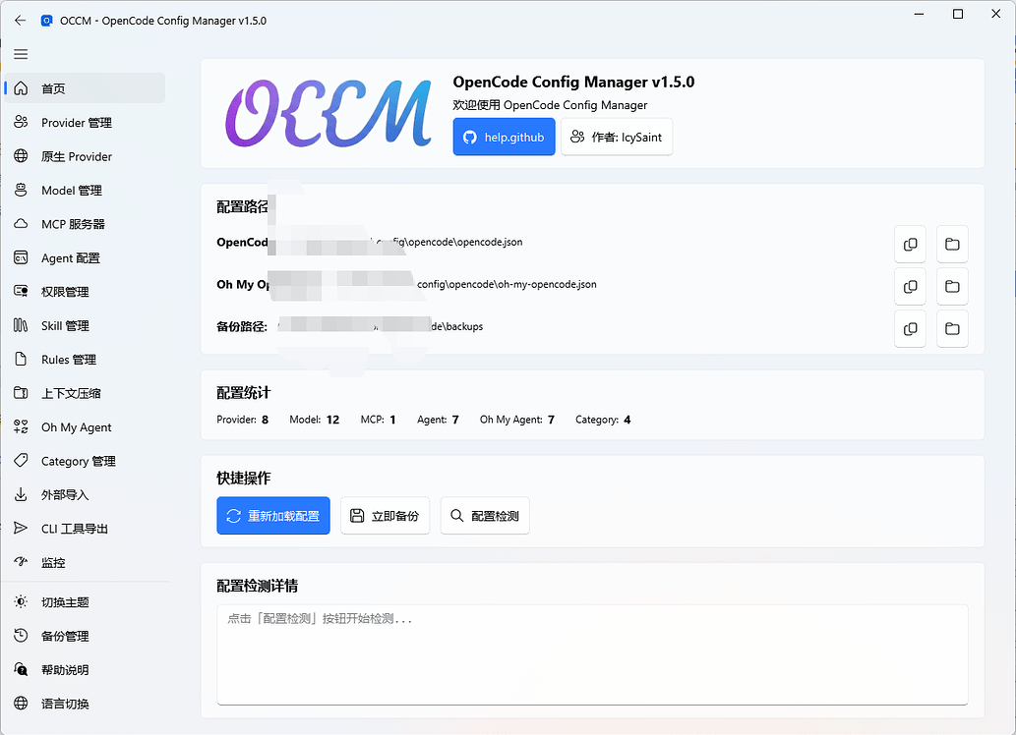Click the Oh My Agent icon
Screen dimensions: 1016x735
(21, 426)
